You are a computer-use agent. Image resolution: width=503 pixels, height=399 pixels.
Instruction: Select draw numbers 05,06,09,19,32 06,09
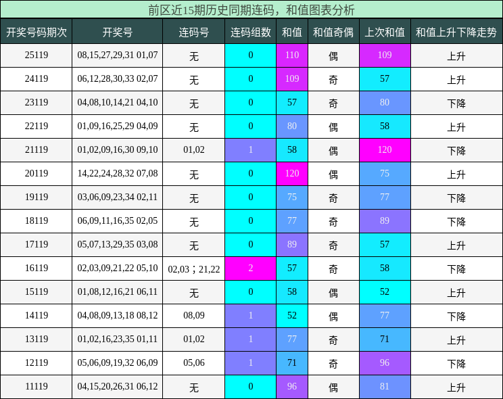[118, 362]
